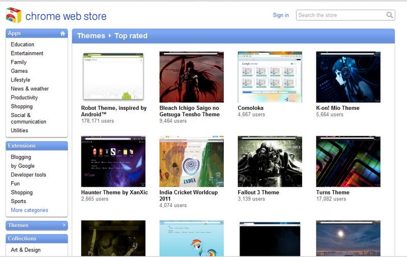Expand the Themes sidebar arrow
This screenshot has width=407, height=257.
(x=64, y=225)
